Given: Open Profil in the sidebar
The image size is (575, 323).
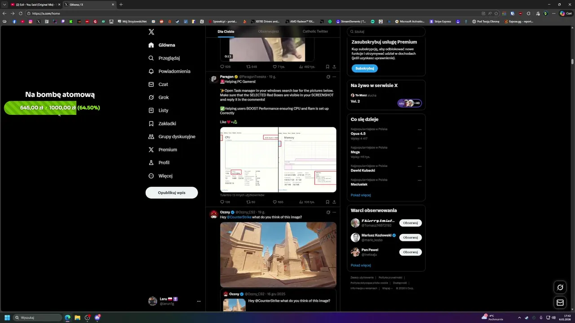Looking at the screenshot, I should coord(159,162).
